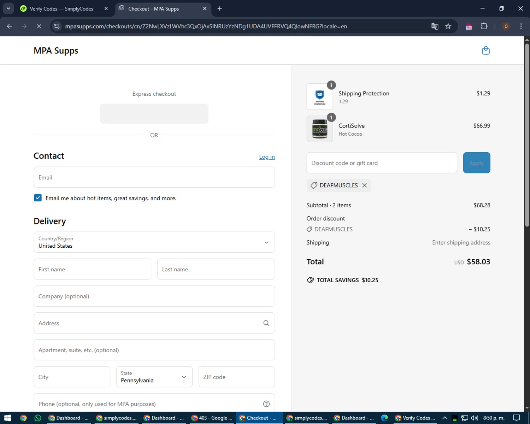Open the Windows Start menu

[7, 418]
